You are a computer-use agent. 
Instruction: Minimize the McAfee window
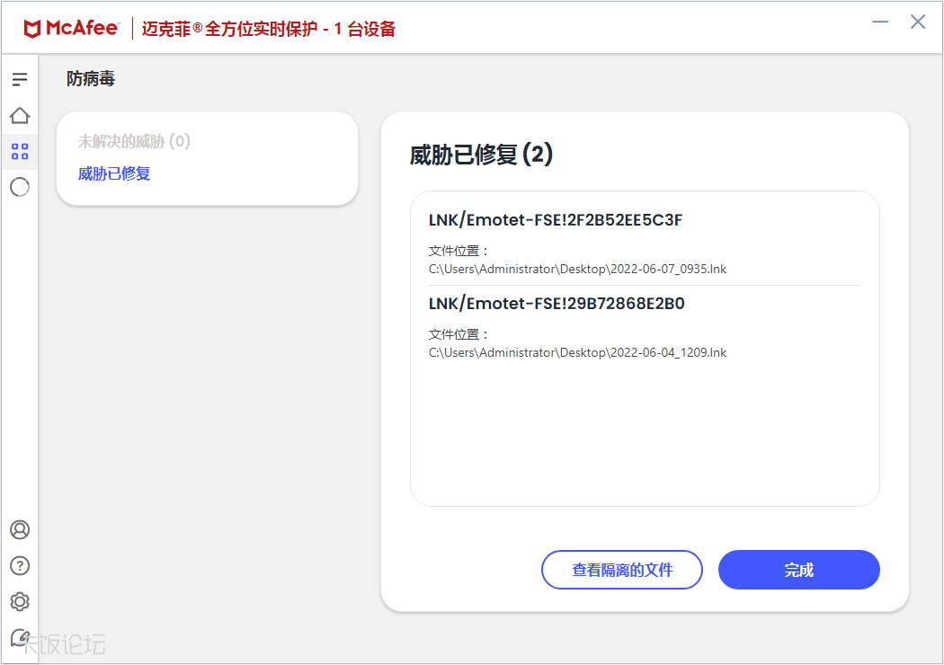tap(880, 22)
